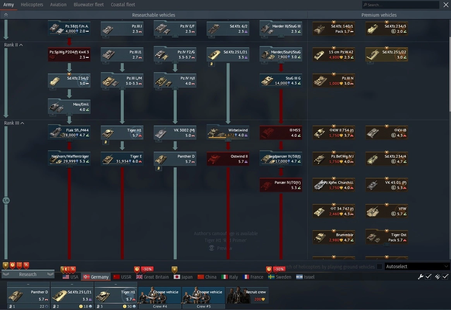451x310 pixels.
Task: Switch to the Aviation tab
Action: 58,5
